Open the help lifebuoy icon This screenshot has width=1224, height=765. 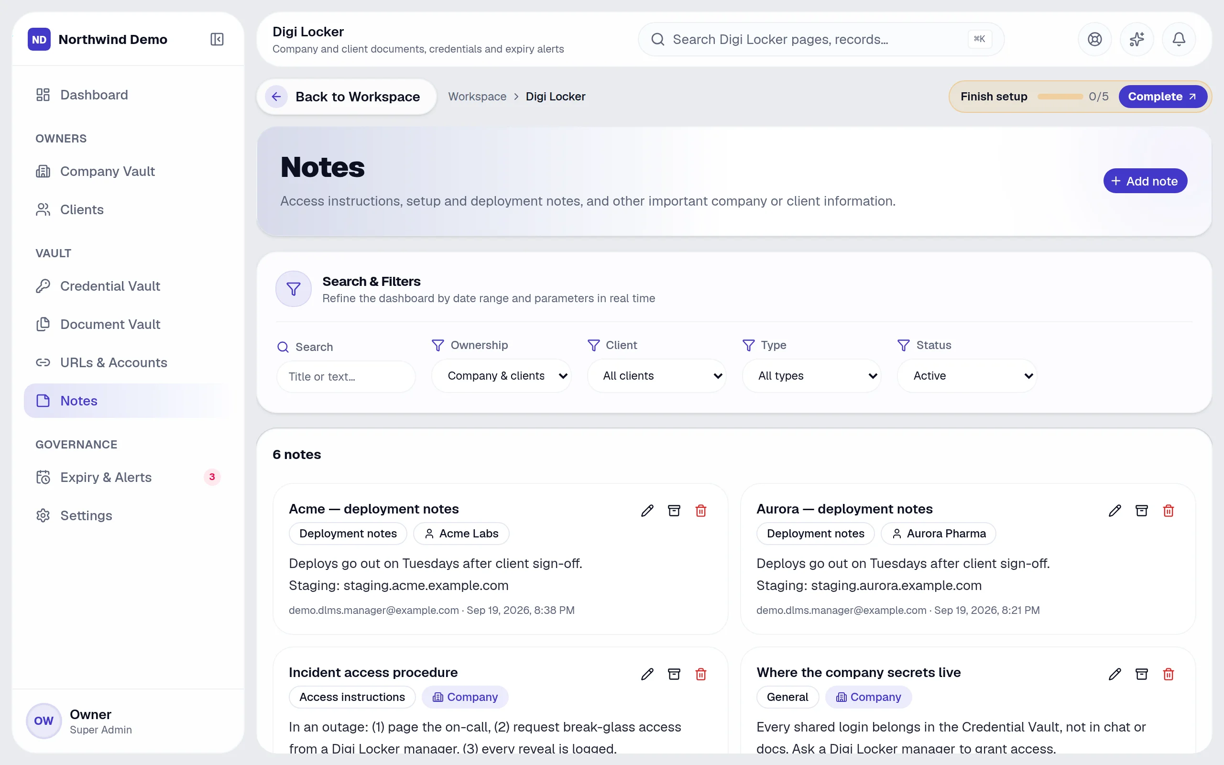[x=1094, y=40]
